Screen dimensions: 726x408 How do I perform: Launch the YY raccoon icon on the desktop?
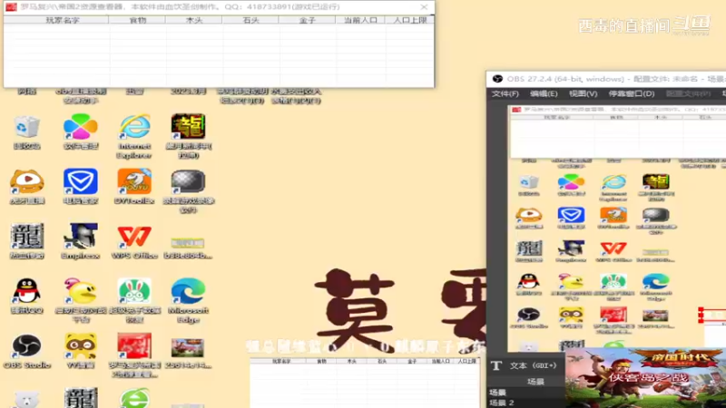click(x=81, y=345)
